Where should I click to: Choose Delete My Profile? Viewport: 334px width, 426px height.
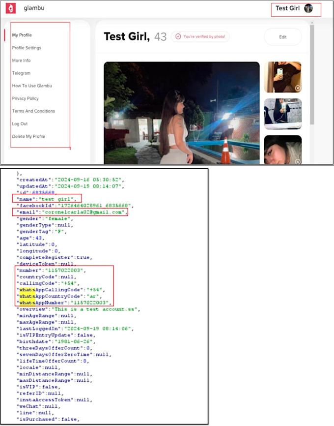tap(28, 136)
